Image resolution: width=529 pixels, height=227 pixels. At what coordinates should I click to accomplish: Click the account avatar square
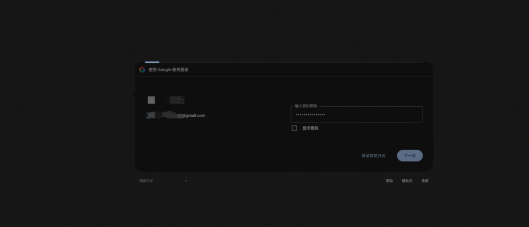tap(151, 100)
